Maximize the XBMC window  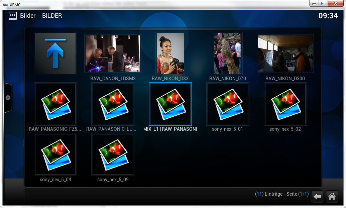click(323, 3)
